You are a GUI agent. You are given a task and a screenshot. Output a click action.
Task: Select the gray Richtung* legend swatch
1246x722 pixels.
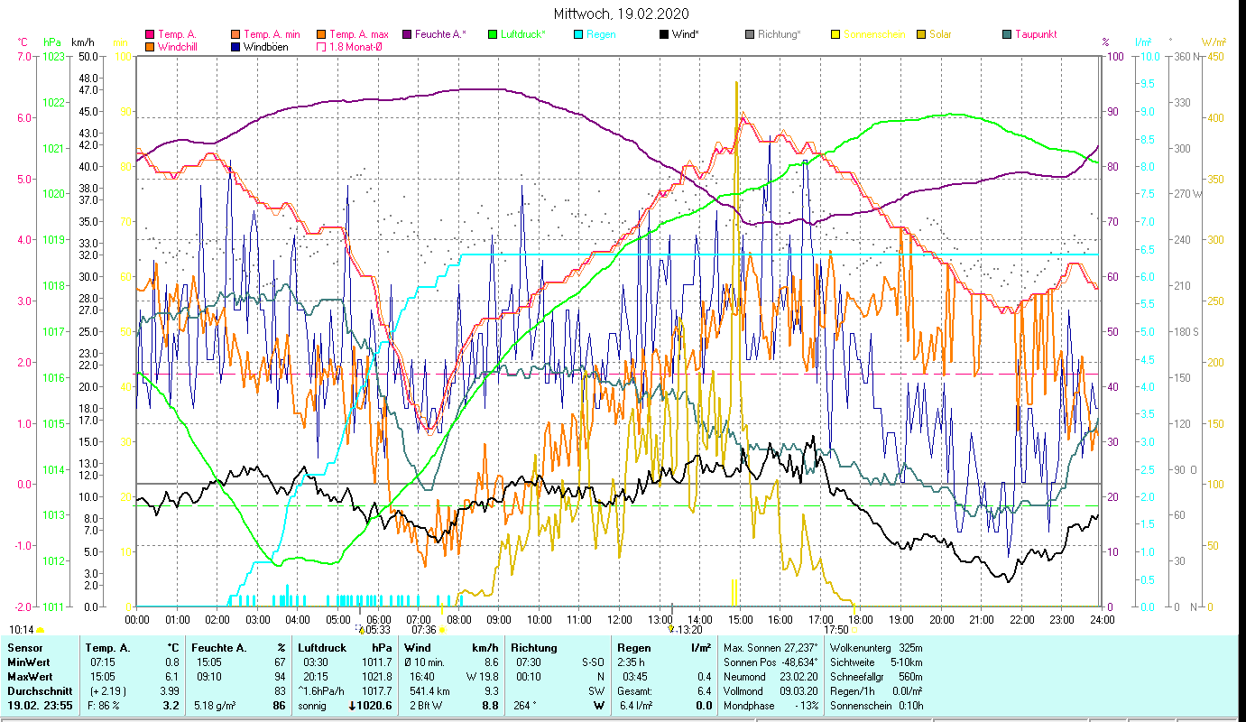pos(750,34)
